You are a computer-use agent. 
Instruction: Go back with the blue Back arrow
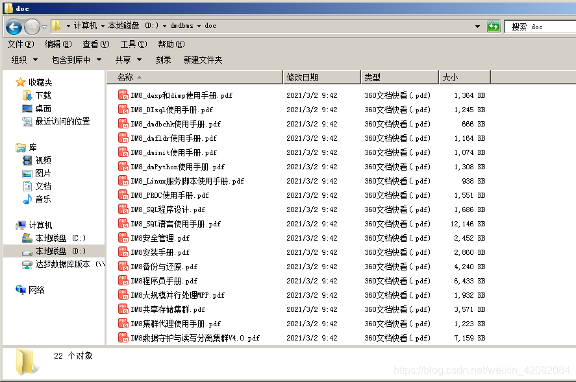pyautogui.click(x=14, y=27)
